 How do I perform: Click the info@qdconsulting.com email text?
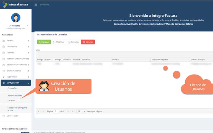(16, 29)
